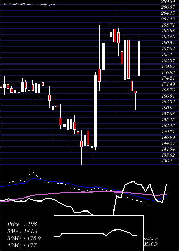179x251 pixels.
Task: Click the 198.71 price axis label
Action: pos(168,25)
